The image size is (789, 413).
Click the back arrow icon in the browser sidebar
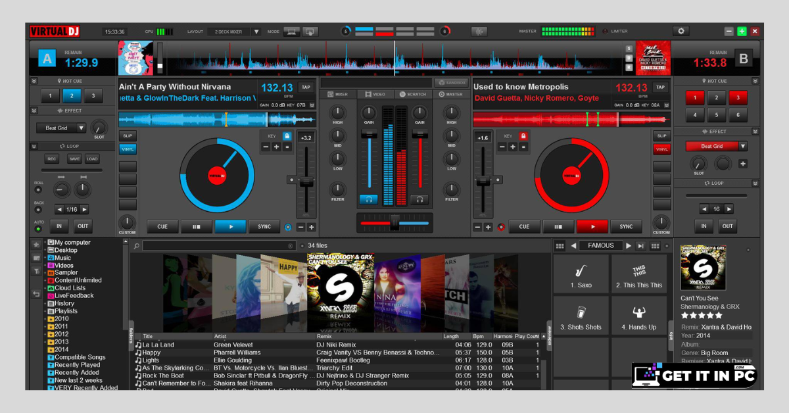coord(36,294)
